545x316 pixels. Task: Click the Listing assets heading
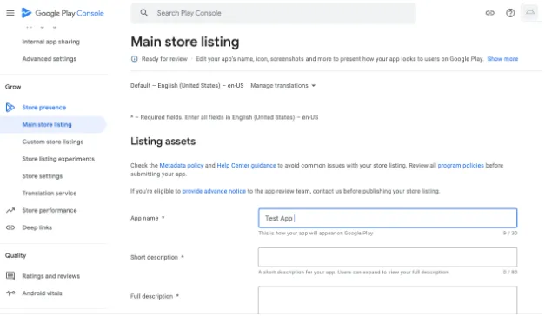coord(163,142)
